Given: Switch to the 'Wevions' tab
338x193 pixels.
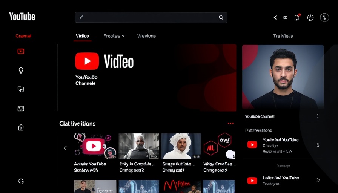Looking at the screenshot, I should click(146, 36).
